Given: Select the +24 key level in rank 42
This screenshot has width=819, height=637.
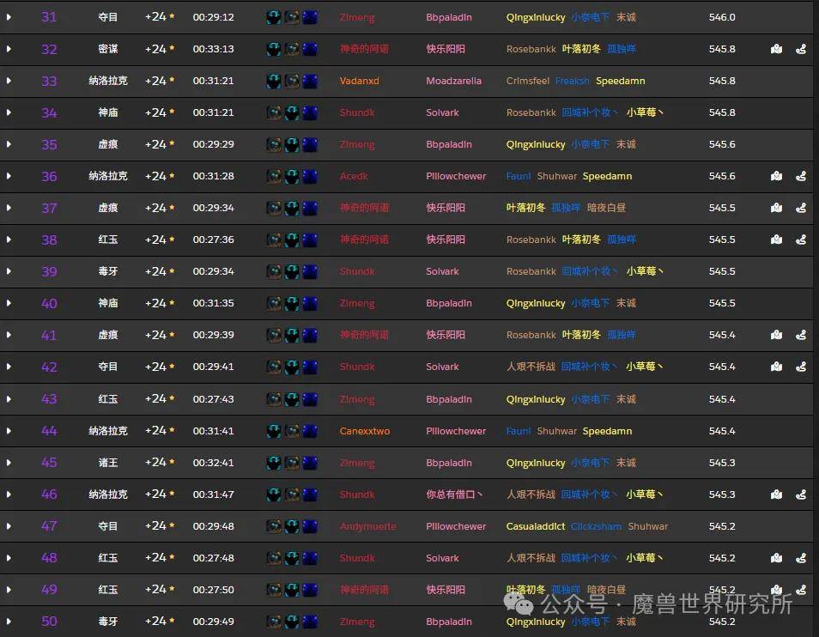Looking at the screenshot, I should tap(155, 367).
